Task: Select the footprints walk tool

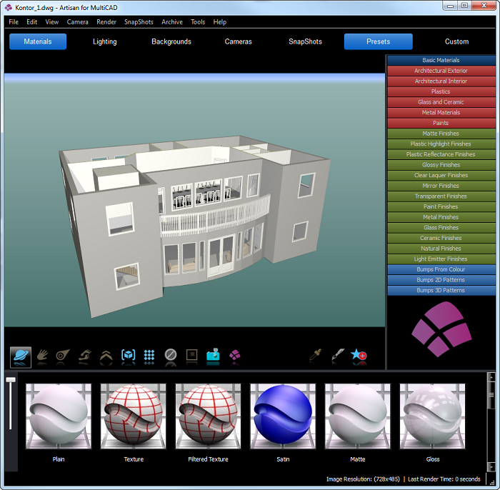Action: coord(85,355)
